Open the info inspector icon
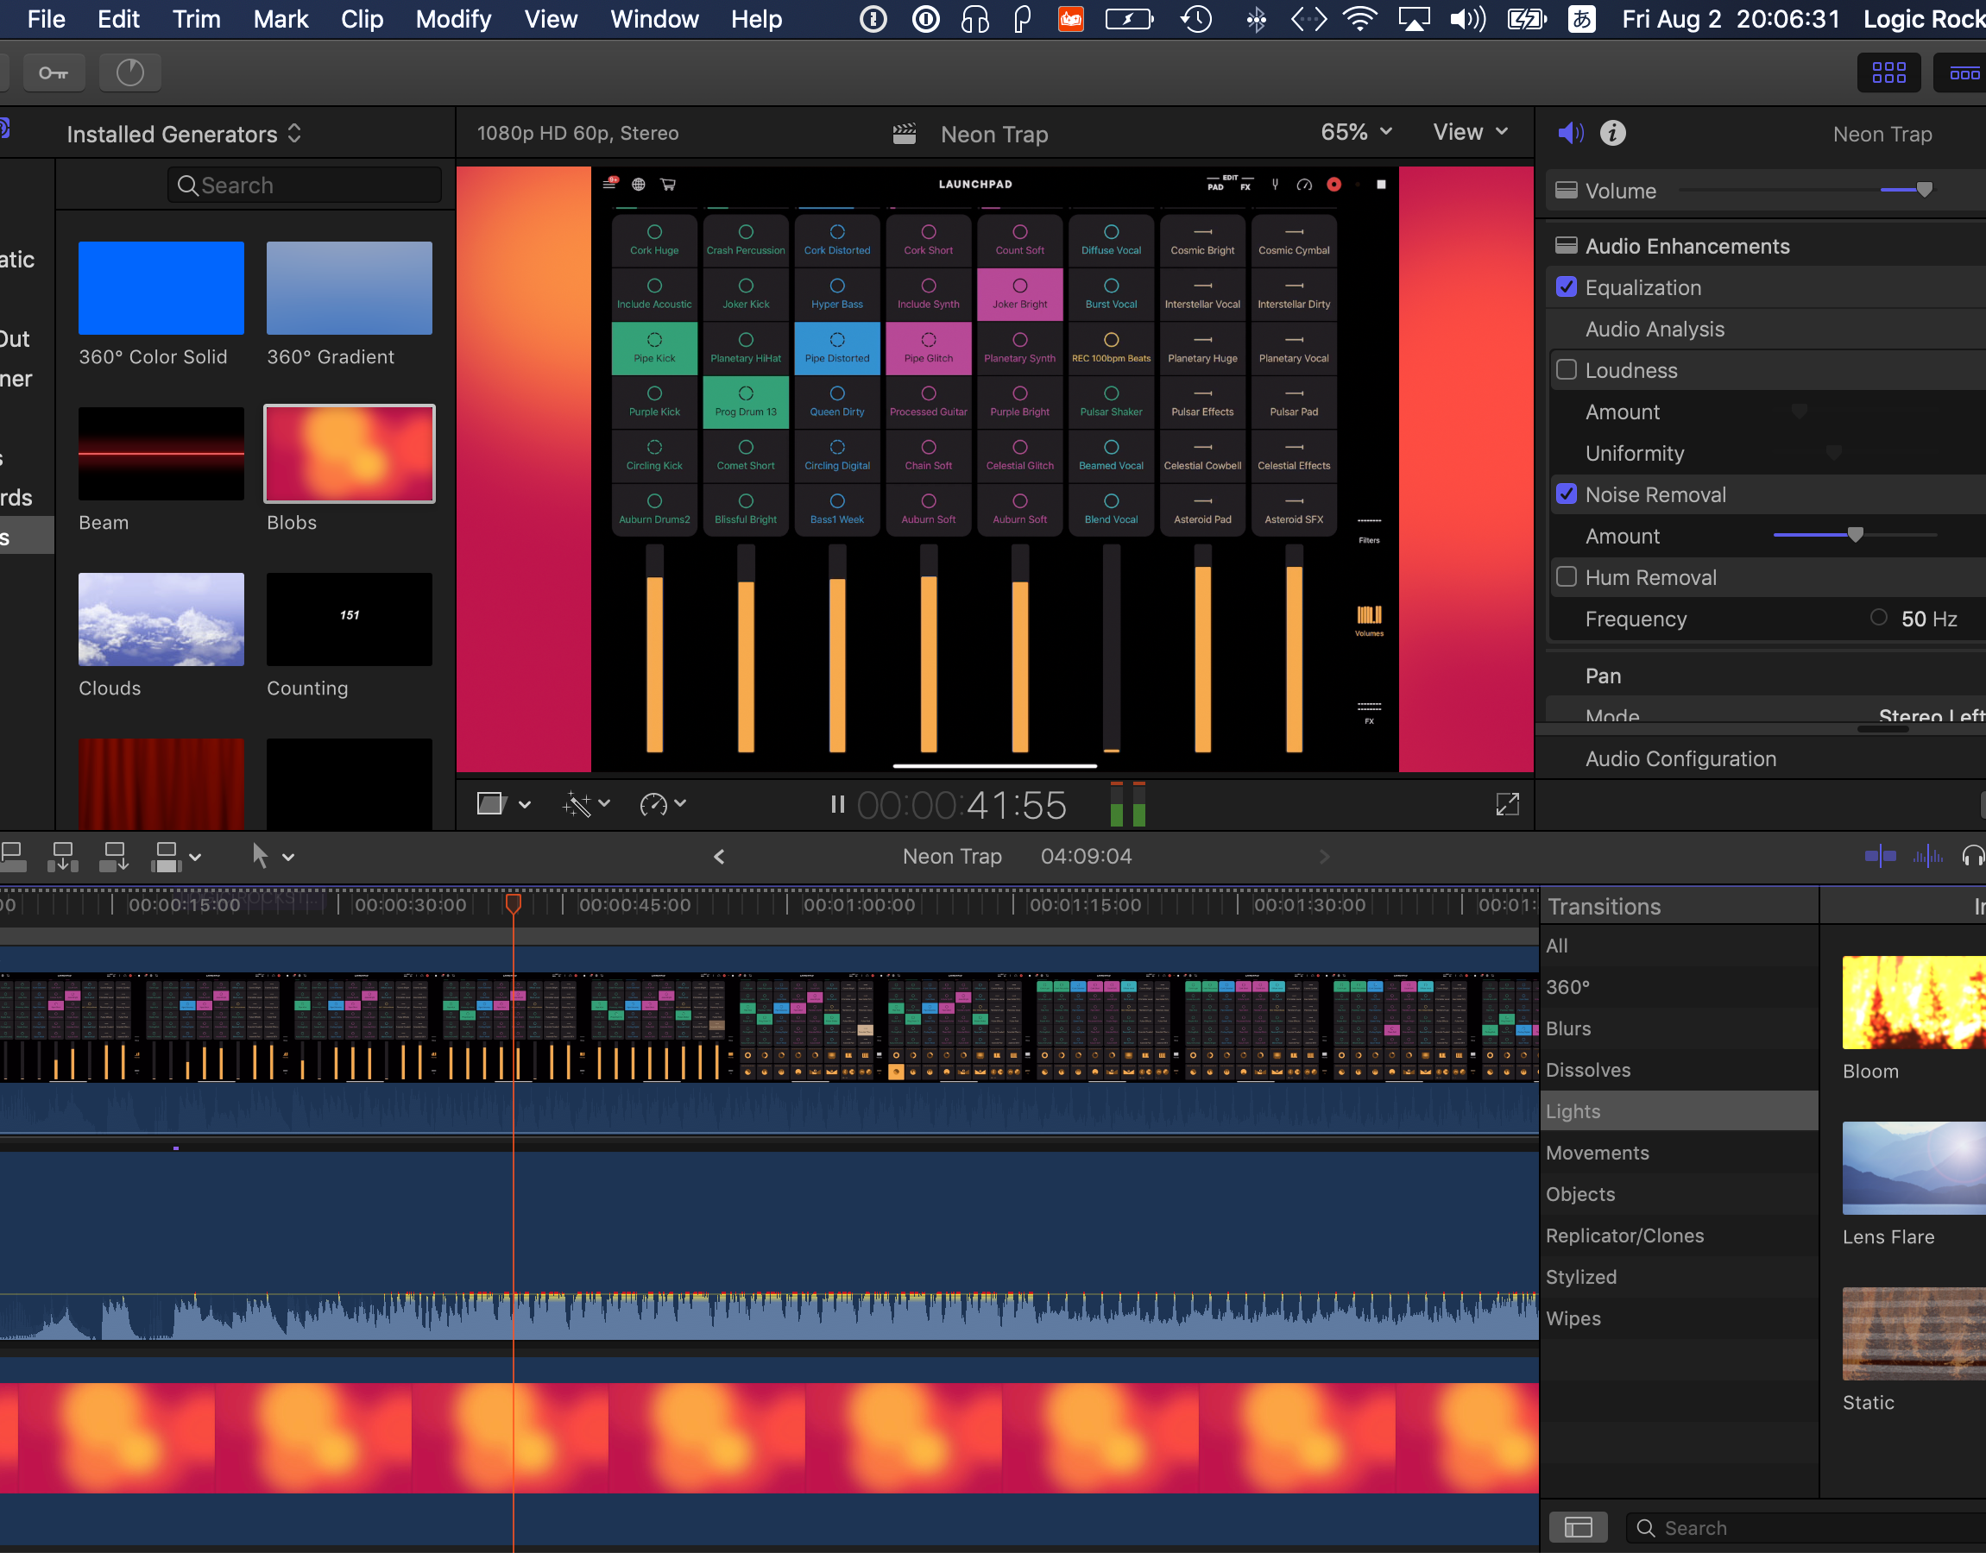Viewport: 1986px width, 1553px height. coord(1612,134)
